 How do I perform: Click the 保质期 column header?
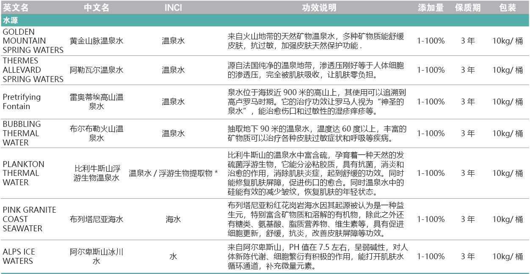pyautogui.click(x=468, y=8)
